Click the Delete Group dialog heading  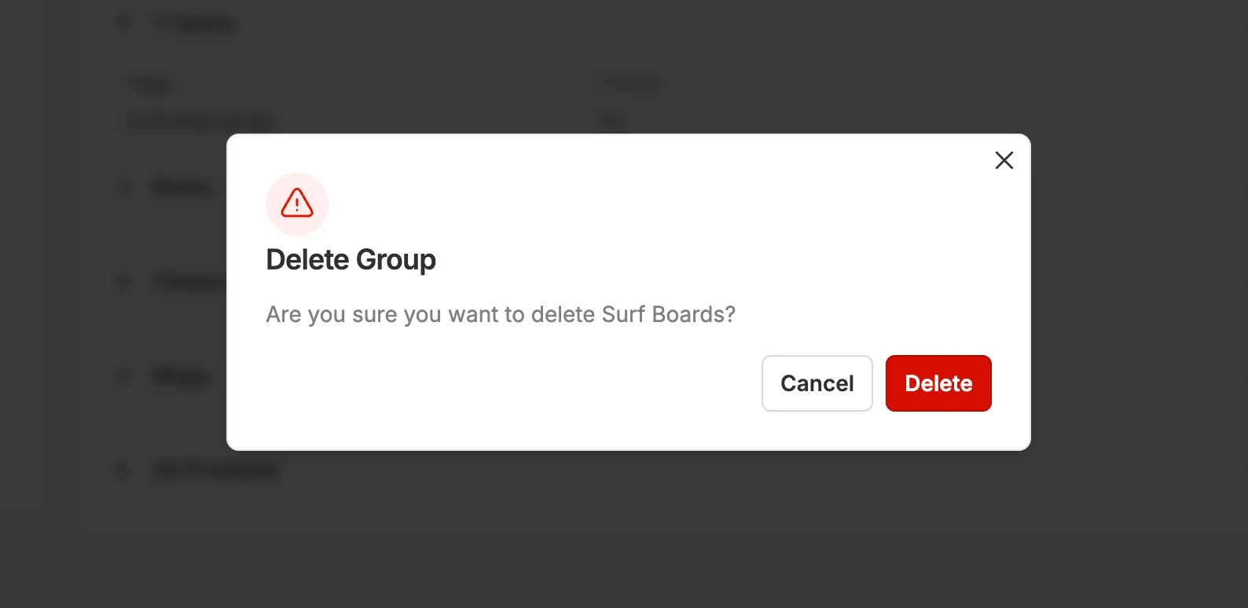pos(351,259)
